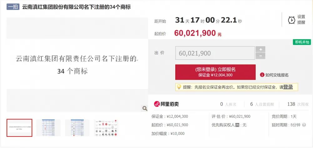
Task: Open the magnifier zoom icon on the image
Action: (x=145, y=108)
